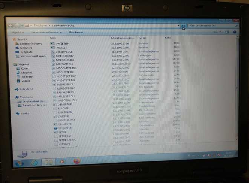Open the help question mark icon
This screenshot has width=249, height=183.
pos(235,32)
